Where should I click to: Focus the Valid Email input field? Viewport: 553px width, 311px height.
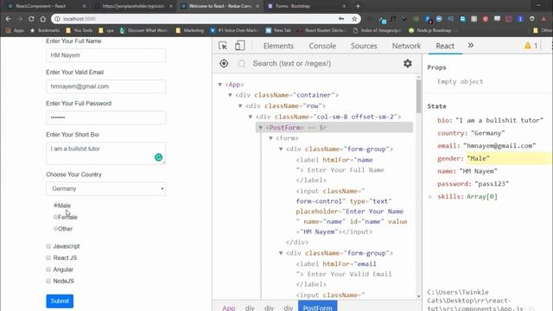click(x=105, y=86)
